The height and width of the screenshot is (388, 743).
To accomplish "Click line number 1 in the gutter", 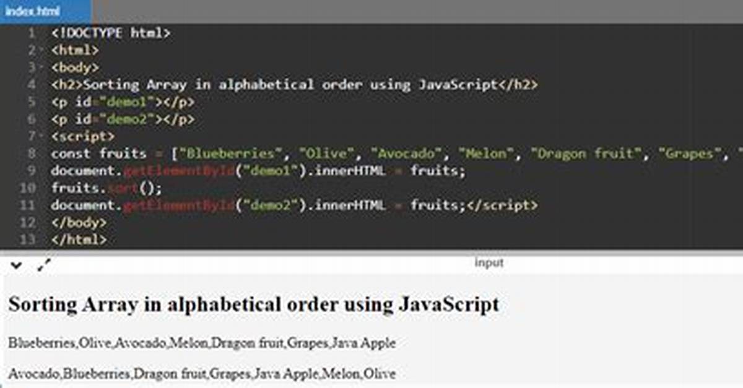I will [32, 33].
